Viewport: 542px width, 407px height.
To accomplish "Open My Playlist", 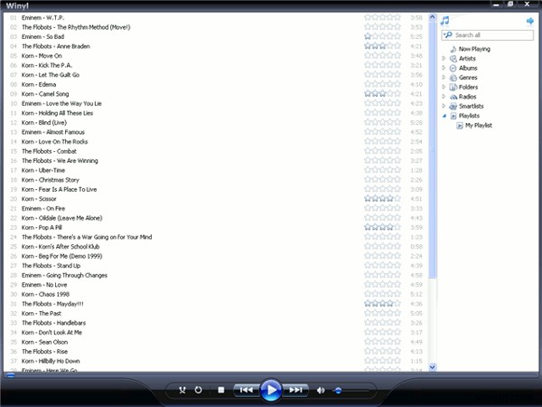I will click(x=479, y=126).
